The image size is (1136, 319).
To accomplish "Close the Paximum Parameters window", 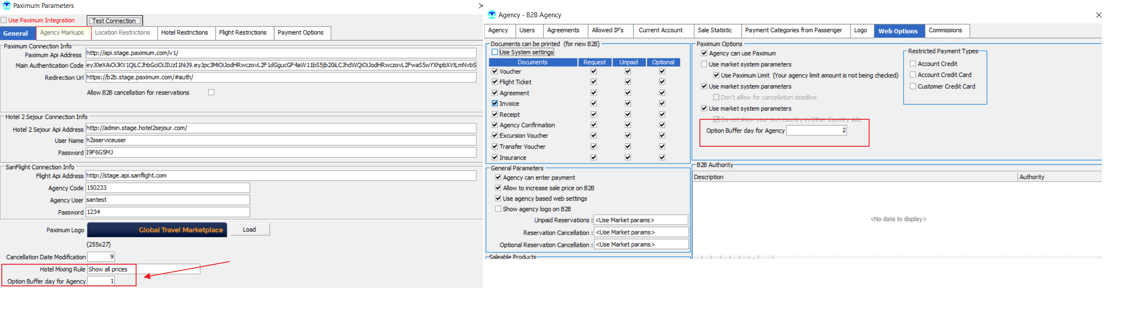I will click(481, 6).
